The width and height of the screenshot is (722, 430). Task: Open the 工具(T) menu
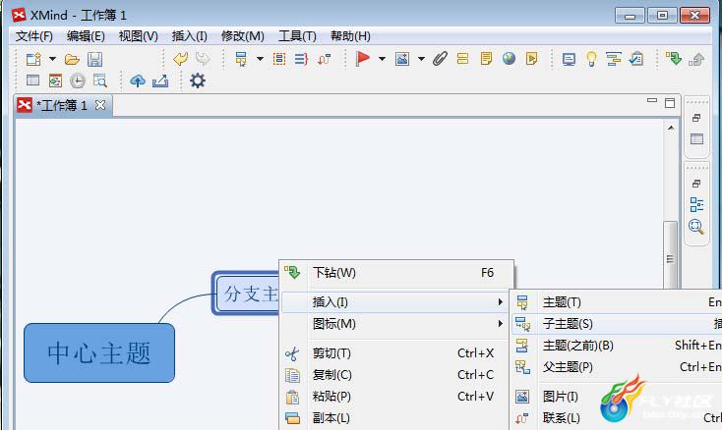(x=297, y=35)
